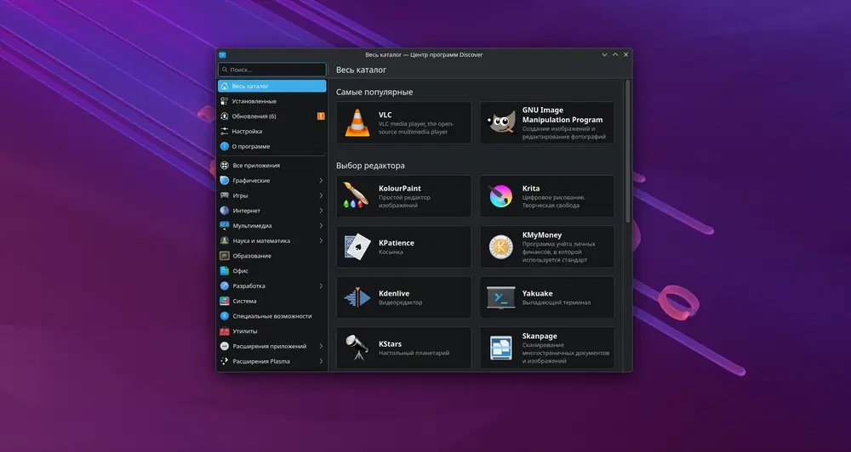This screenshot has width=851, height=452.
Task: Expand the Наука и математика chevron
Action: (321, 240)
